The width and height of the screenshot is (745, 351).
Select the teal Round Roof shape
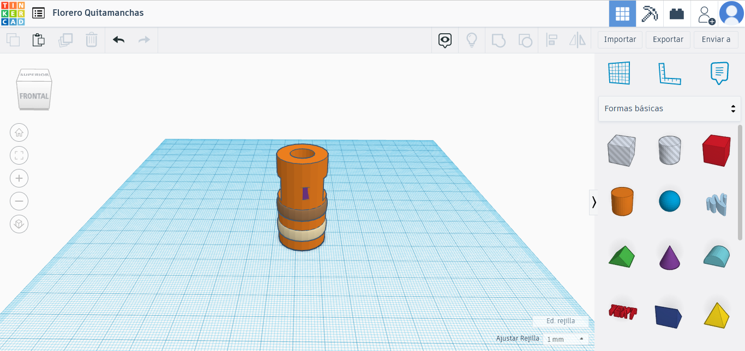click(716, 256)
